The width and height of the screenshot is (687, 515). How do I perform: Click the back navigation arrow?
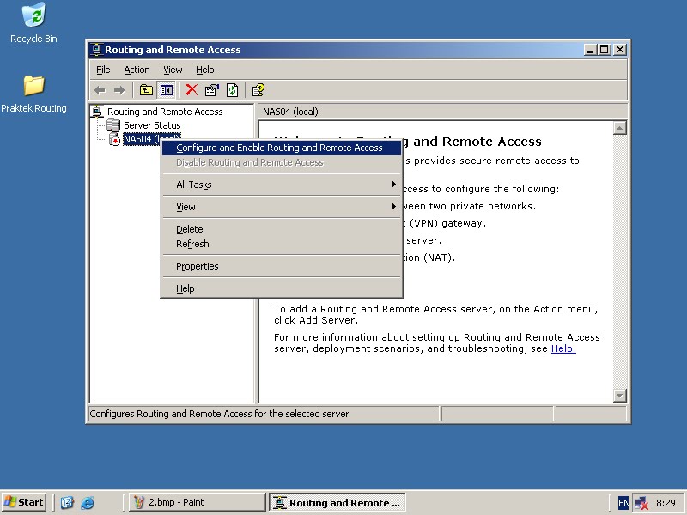click(99, 89)
